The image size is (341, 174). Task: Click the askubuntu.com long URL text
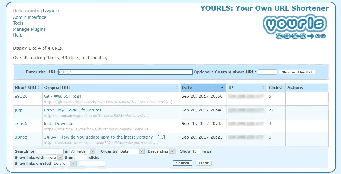(102, 143)
